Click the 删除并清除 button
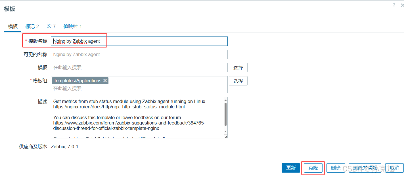The width and height of the screenshot is (404, 176). tap(365, 168)
